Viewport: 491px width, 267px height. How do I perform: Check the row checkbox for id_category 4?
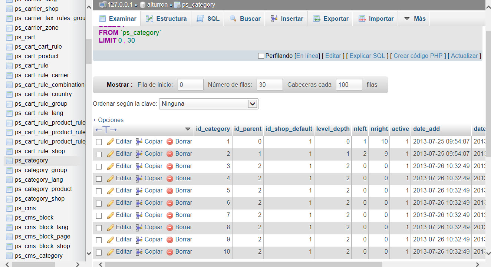pyautogui.click(x=99, y=179)
